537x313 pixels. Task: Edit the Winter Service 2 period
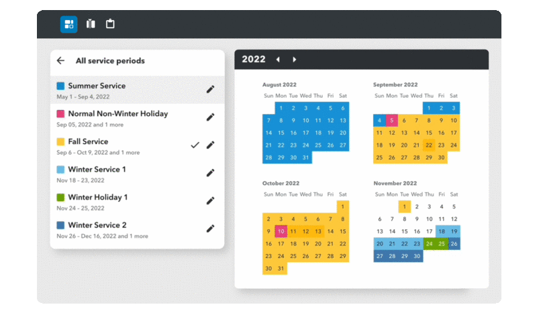pos(210,229)
